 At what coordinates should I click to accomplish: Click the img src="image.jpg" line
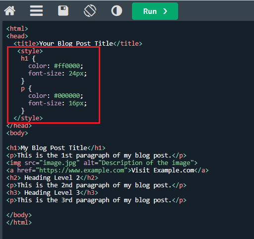point(102,163)
